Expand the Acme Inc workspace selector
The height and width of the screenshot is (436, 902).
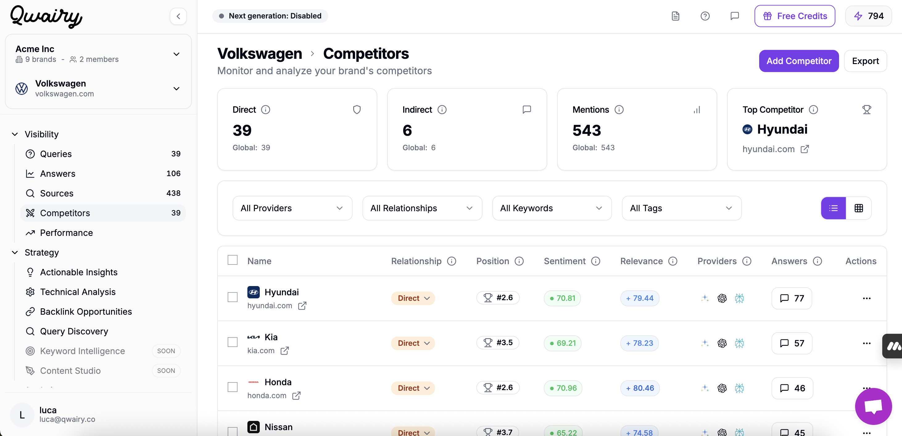[x=98, y=54]
